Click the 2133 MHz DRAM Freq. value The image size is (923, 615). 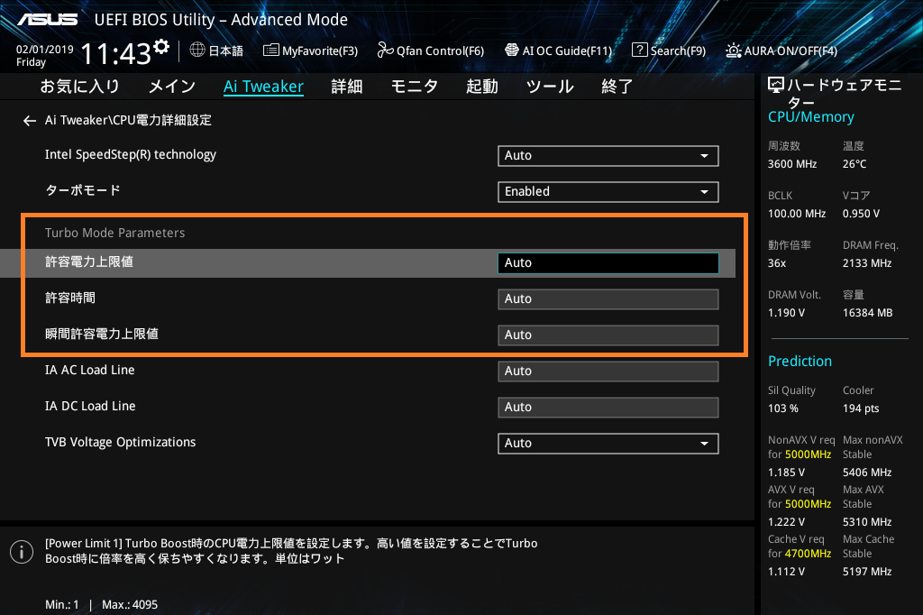(x=867, y=262)
